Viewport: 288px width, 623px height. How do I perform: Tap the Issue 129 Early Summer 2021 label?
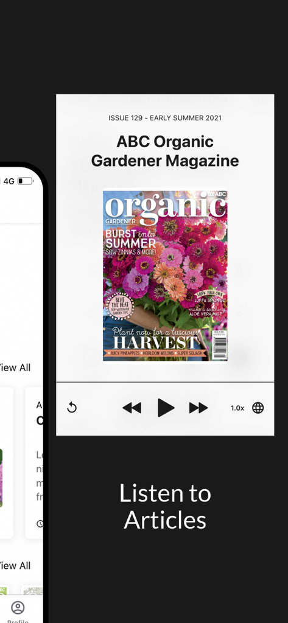coord(165,118)
